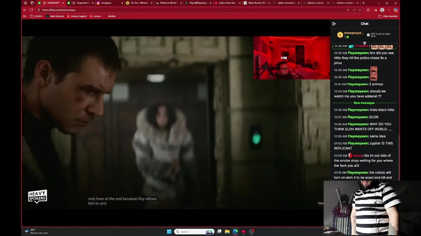Screen dimensions: 421x236
Task: Open the top gifter imemployed entry
Action: click(351, 35)
